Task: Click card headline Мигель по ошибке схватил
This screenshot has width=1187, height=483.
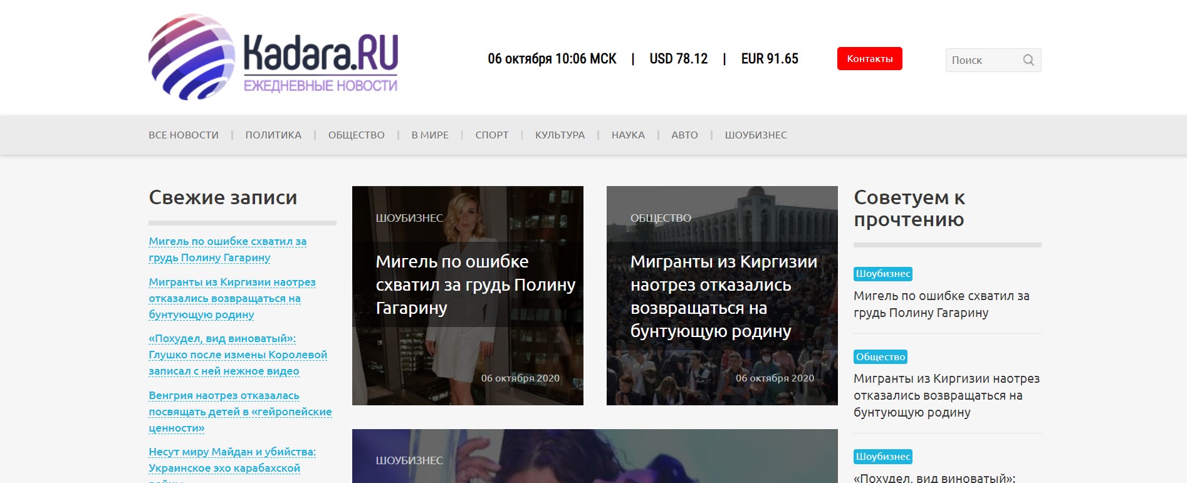Action: click(475, 284)
